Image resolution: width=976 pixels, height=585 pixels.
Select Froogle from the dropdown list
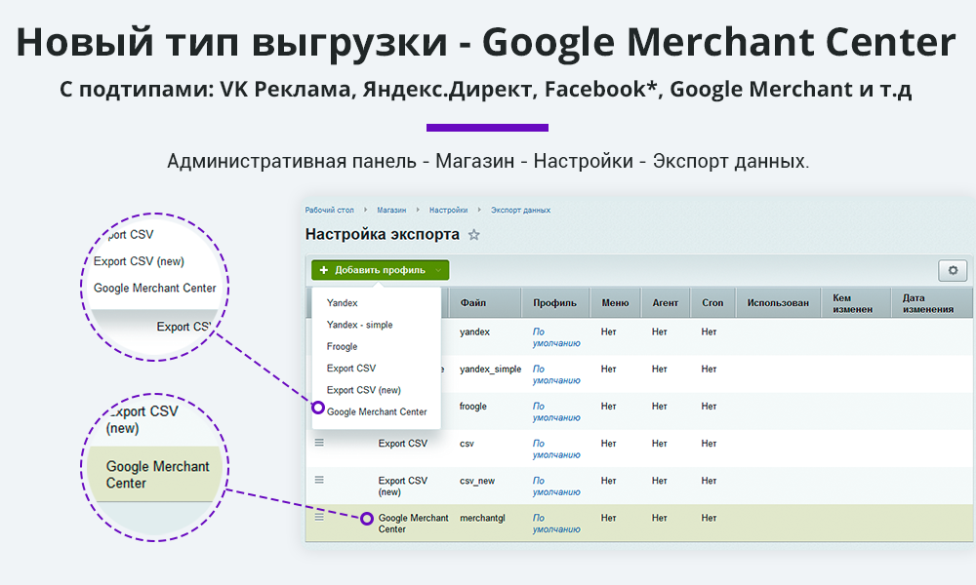[x=343, y=346]
